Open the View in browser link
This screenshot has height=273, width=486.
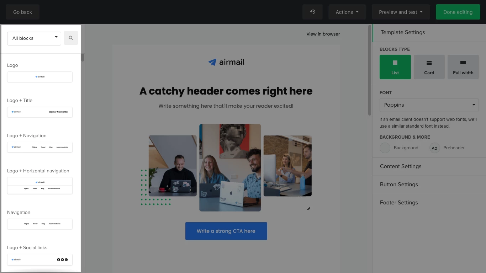coord(323,34)
